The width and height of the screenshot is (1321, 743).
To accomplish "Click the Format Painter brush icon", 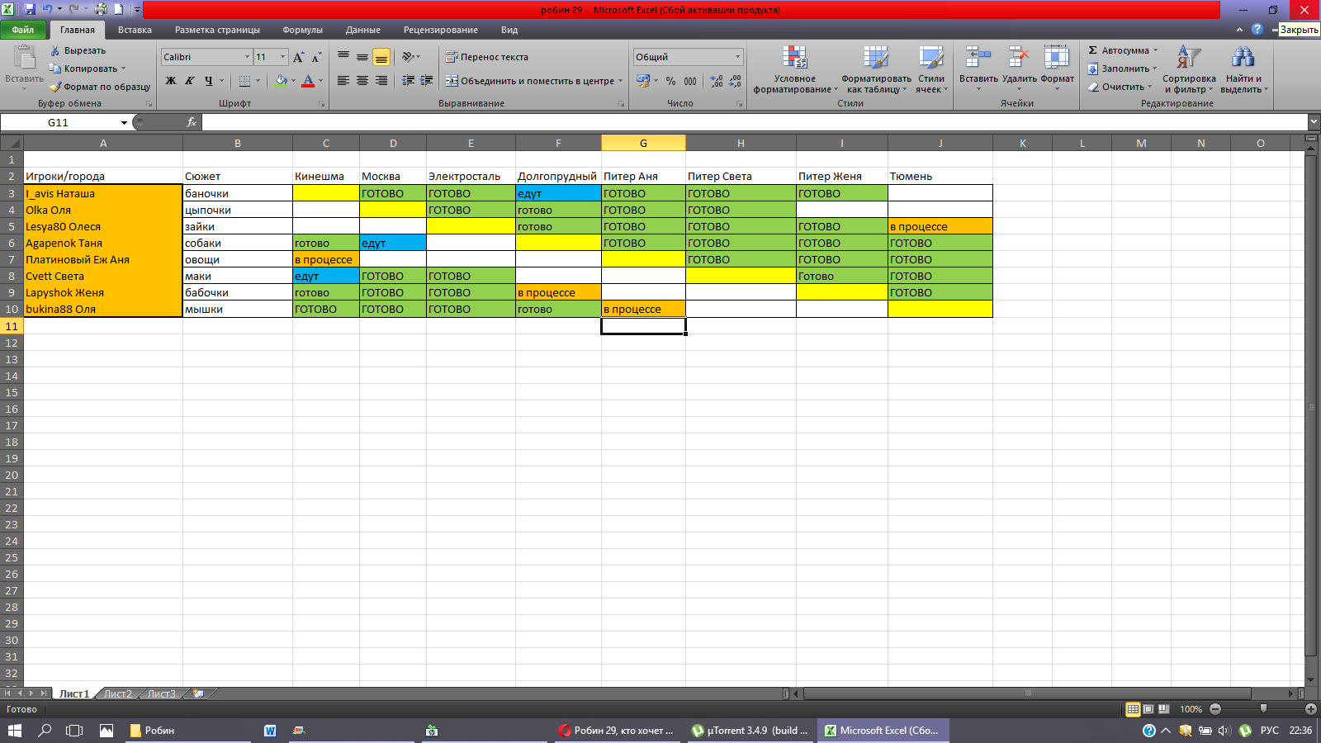I will click(56, 87).
